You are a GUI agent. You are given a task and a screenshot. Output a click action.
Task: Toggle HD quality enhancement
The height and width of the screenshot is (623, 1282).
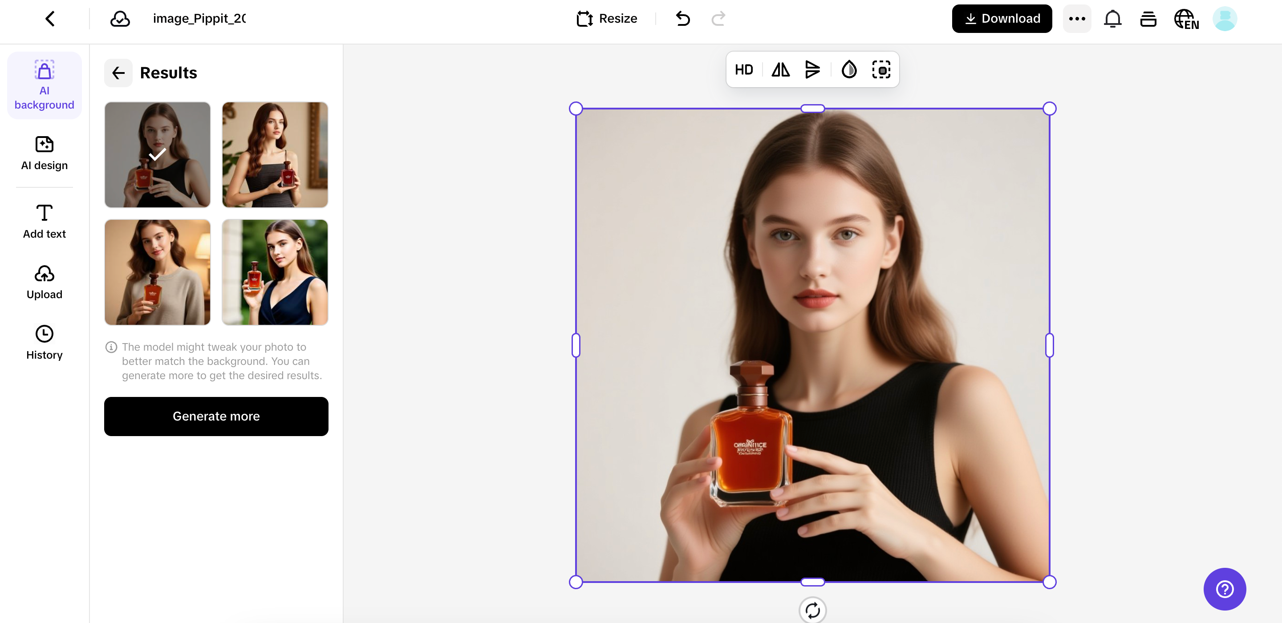tap(744, 70)
